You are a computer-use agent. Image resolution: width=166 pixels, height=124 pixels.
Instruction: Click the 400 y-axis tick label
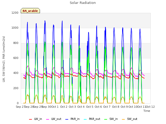(x=16, y=73)
